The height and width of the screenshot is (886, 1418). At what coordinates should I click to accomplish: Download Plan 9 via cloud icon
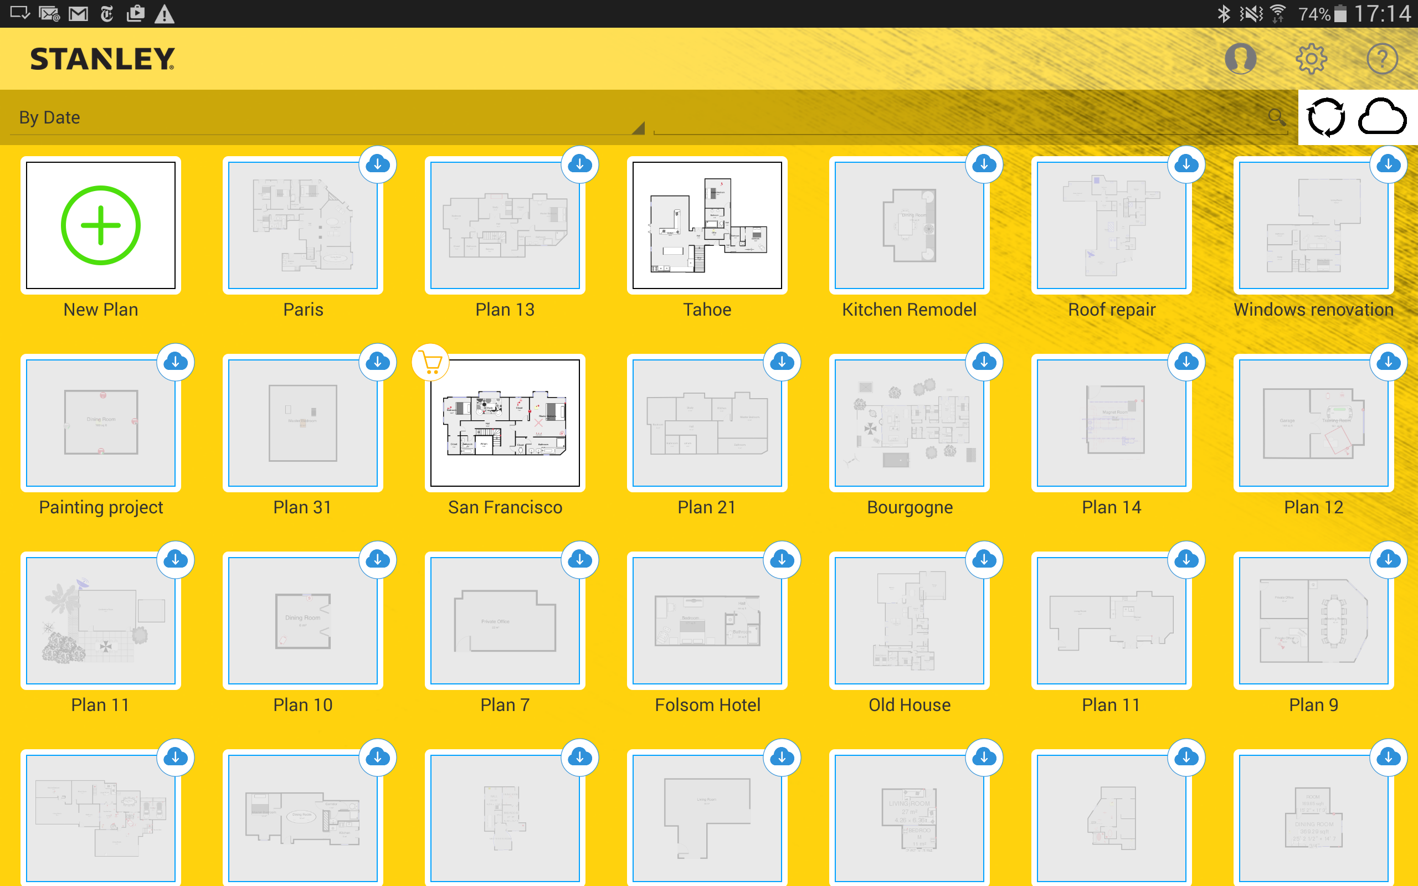pos(1389,560)
